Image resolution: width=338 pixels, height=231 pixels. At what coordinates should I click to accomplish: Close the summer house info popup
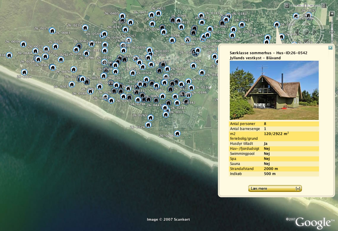tap(330, 48)
